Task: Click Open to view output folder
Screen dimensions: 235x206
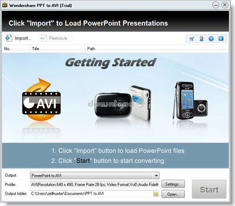Action: (173, 194)
